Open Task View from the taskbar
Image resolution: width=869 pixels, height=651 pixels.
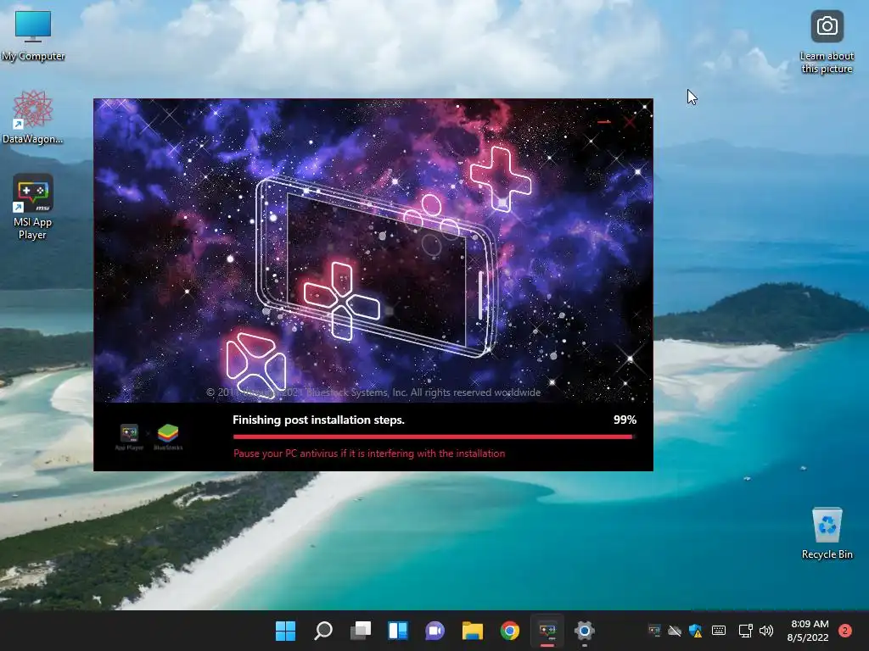click(360, 631)
